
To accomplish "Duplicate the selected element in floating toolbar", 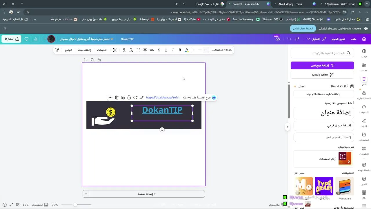I will point(123,98).
